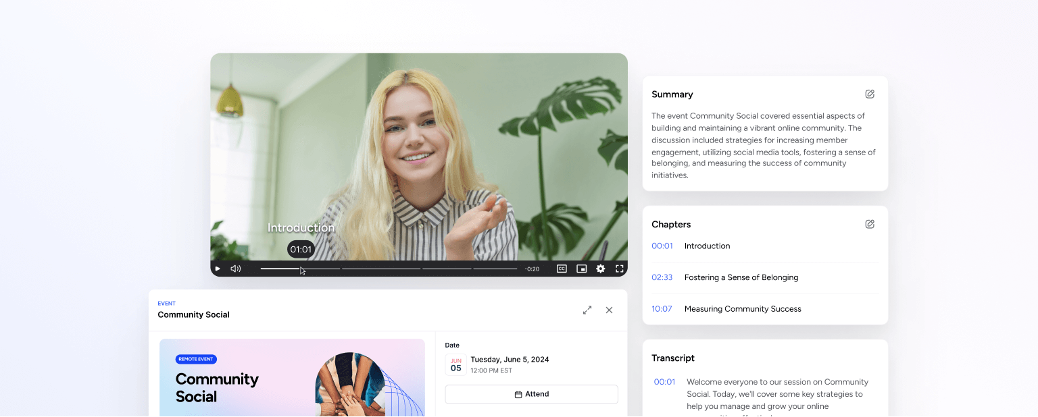Viewport: 1038px width, 417px height.
Task: Mute the video audio
Action: point(235,269)
